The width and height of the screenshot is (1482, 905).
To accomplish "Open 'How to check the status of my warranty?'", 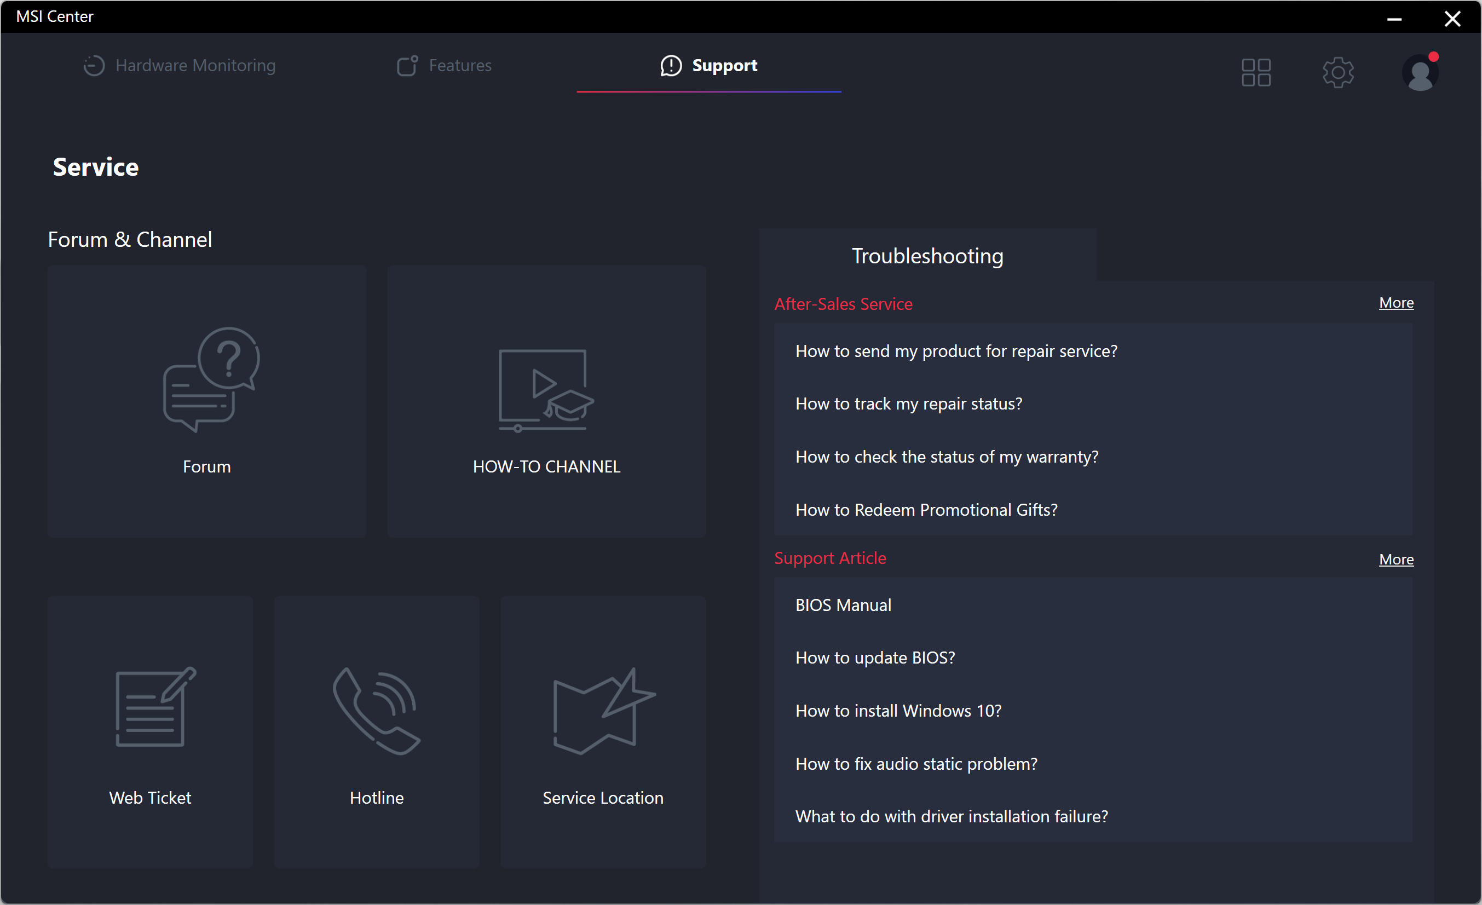I will pyautogui.click(x=946, y=457).
